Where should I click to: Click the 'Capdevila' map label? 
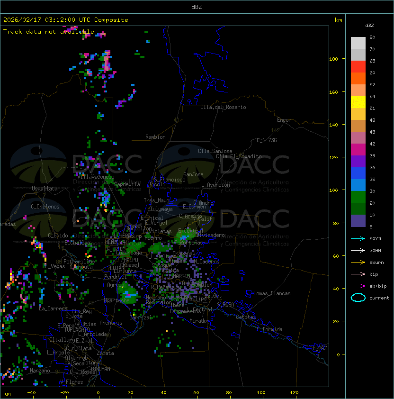pos(127,184)
